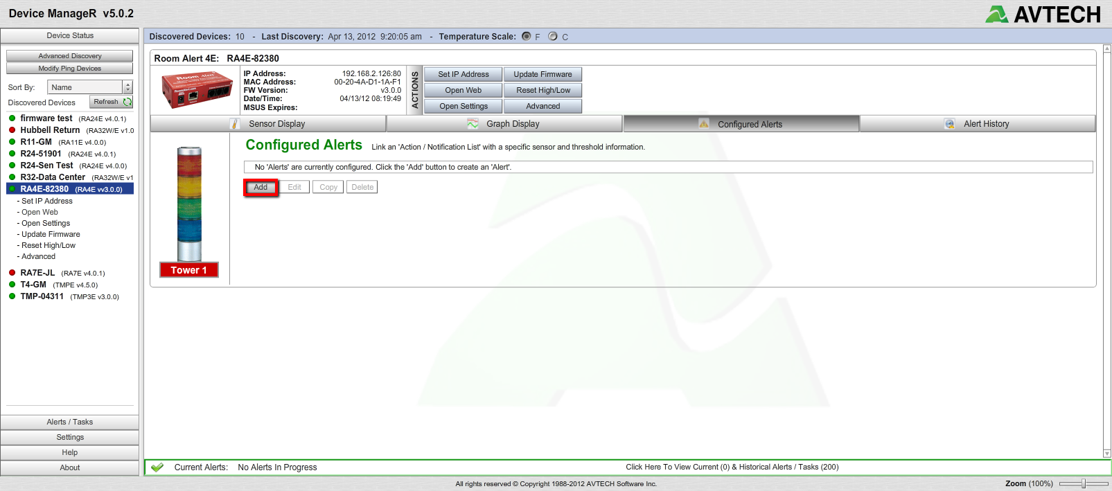The height and width of the screenshot is (491, 1112).
Task: Click the Add alert button
Action: (x=261, y=188)
